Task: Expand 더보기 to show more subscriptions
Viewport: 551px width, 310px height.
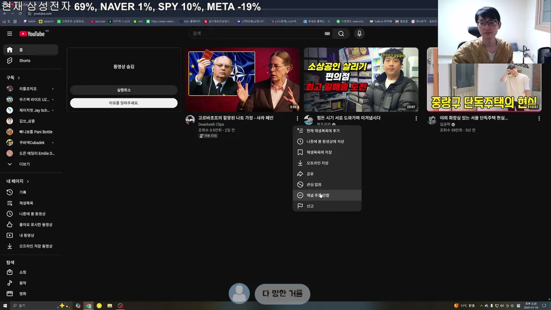Action: (31, 164)
